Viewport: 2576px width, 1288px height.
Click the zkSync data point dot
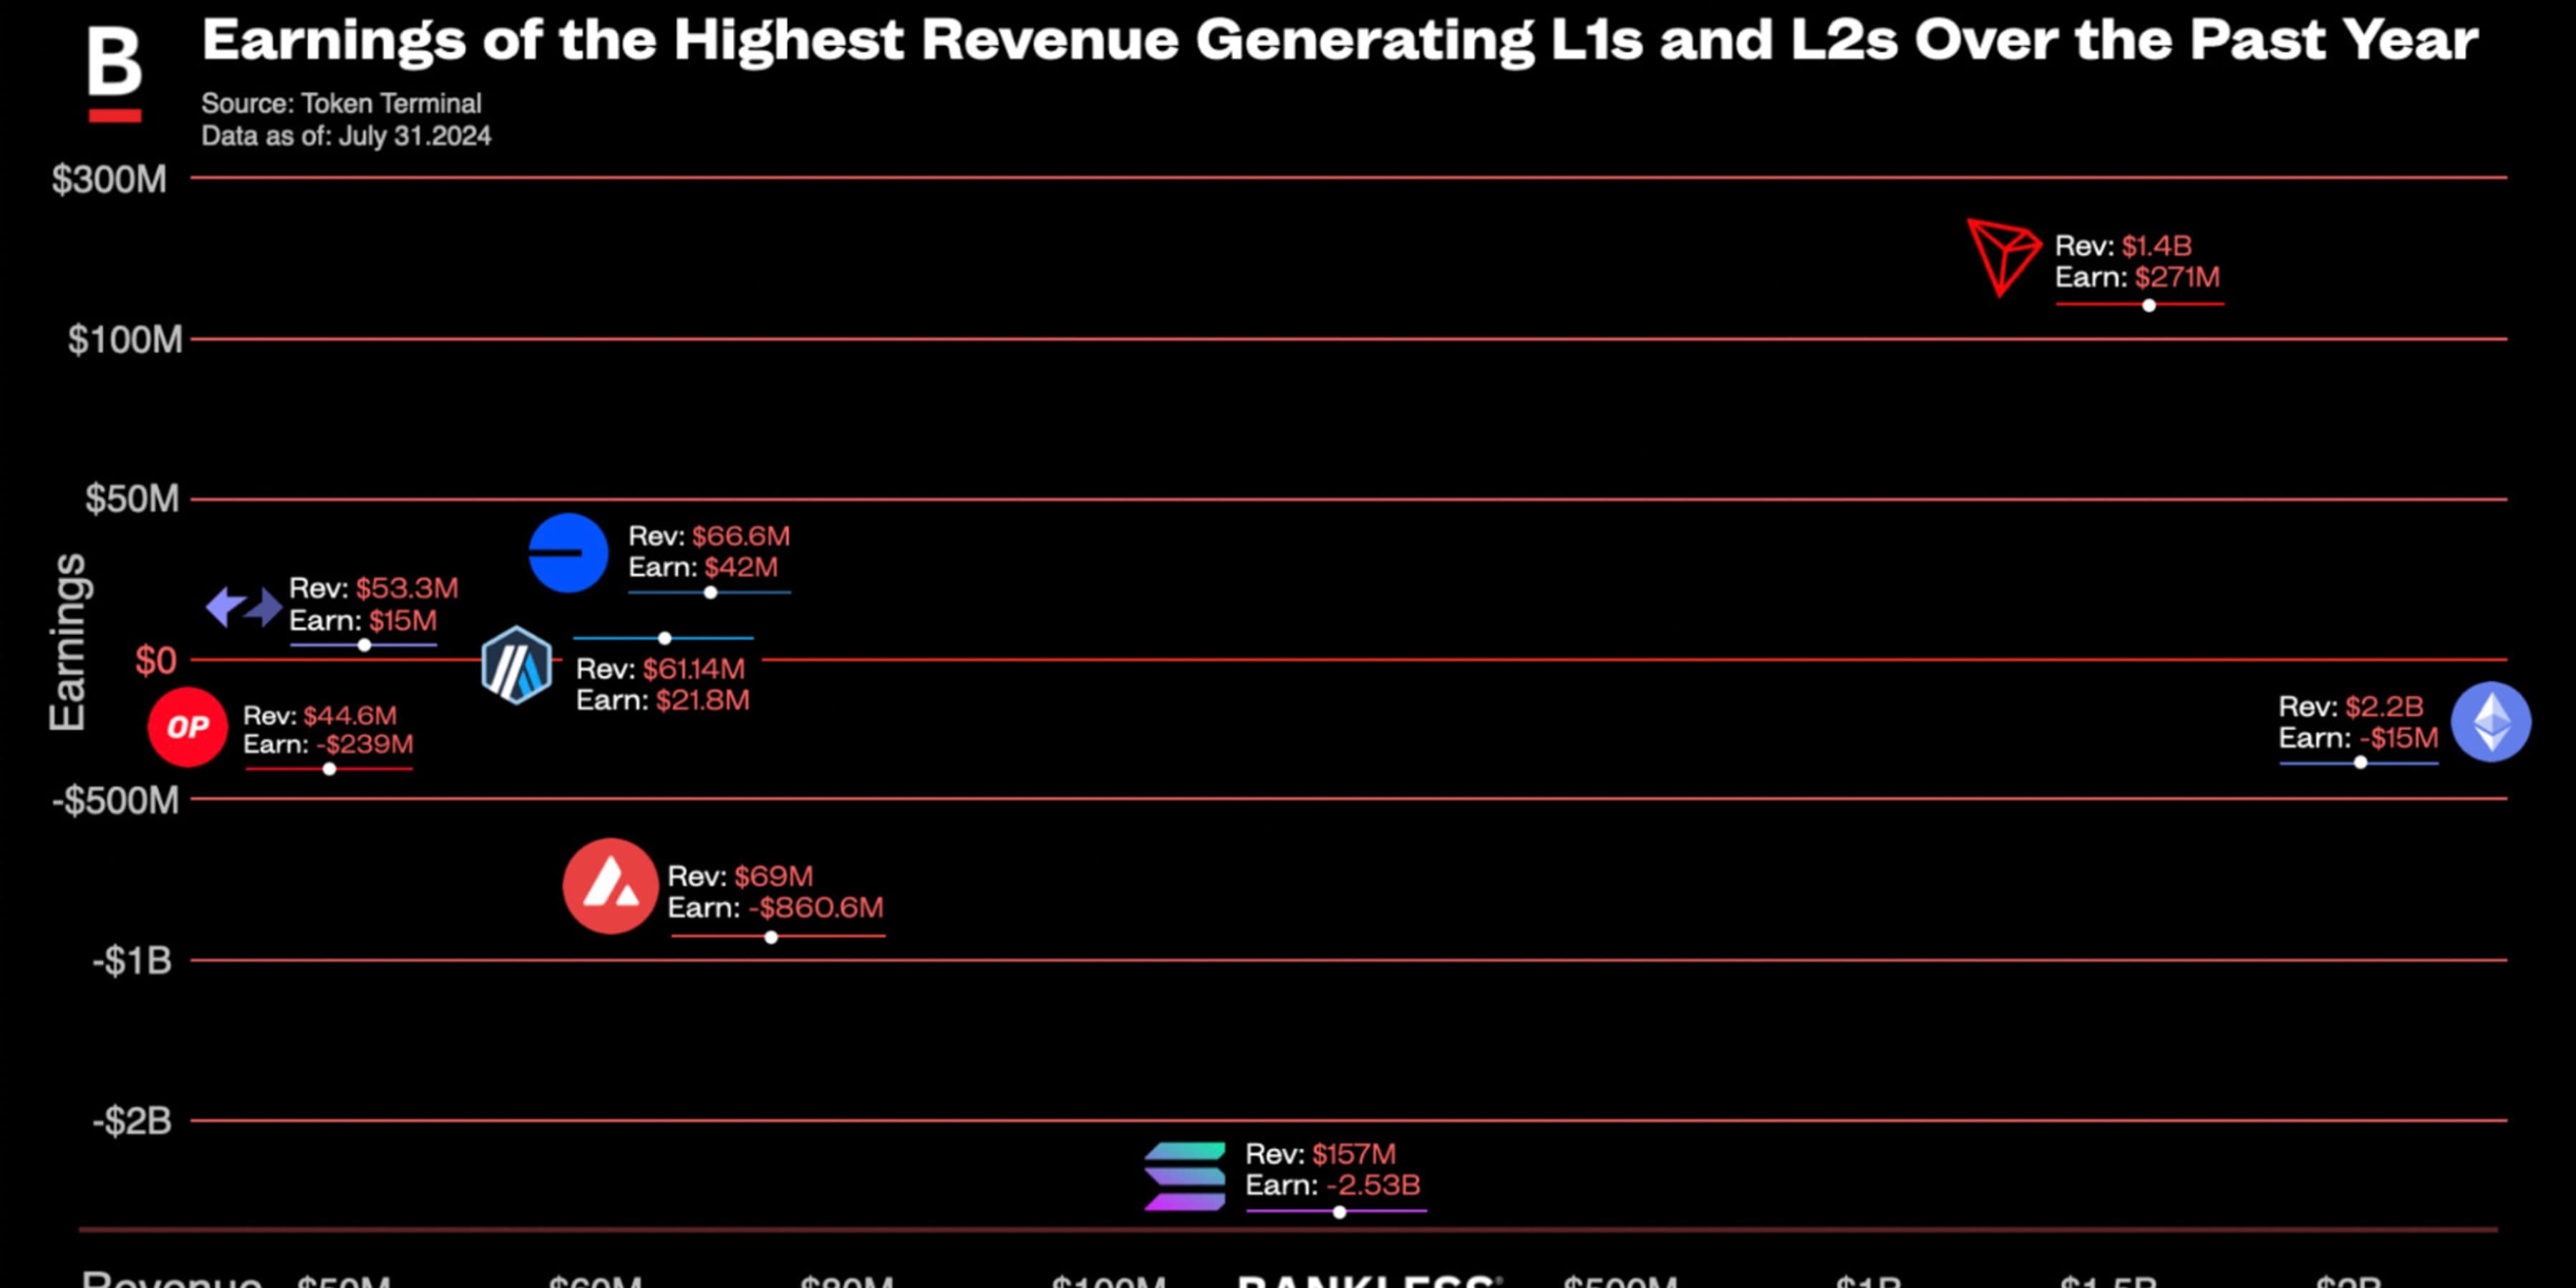(365, 645)
